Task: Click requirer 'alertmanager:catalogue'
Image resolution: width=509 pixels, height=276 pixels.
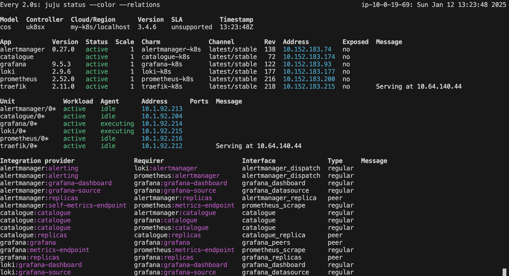Action: (175, 213)
